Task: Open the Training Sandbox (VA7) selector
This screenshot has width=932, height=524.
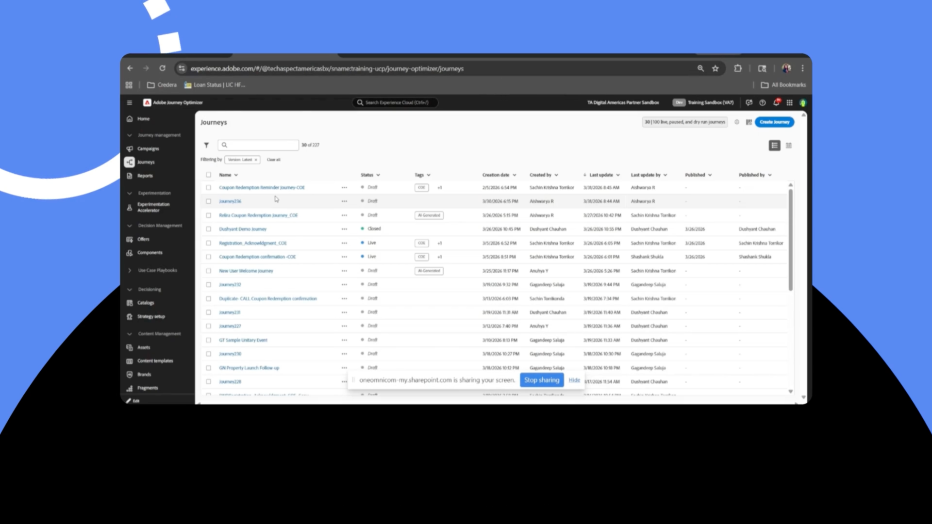Action: click(703, 102)
